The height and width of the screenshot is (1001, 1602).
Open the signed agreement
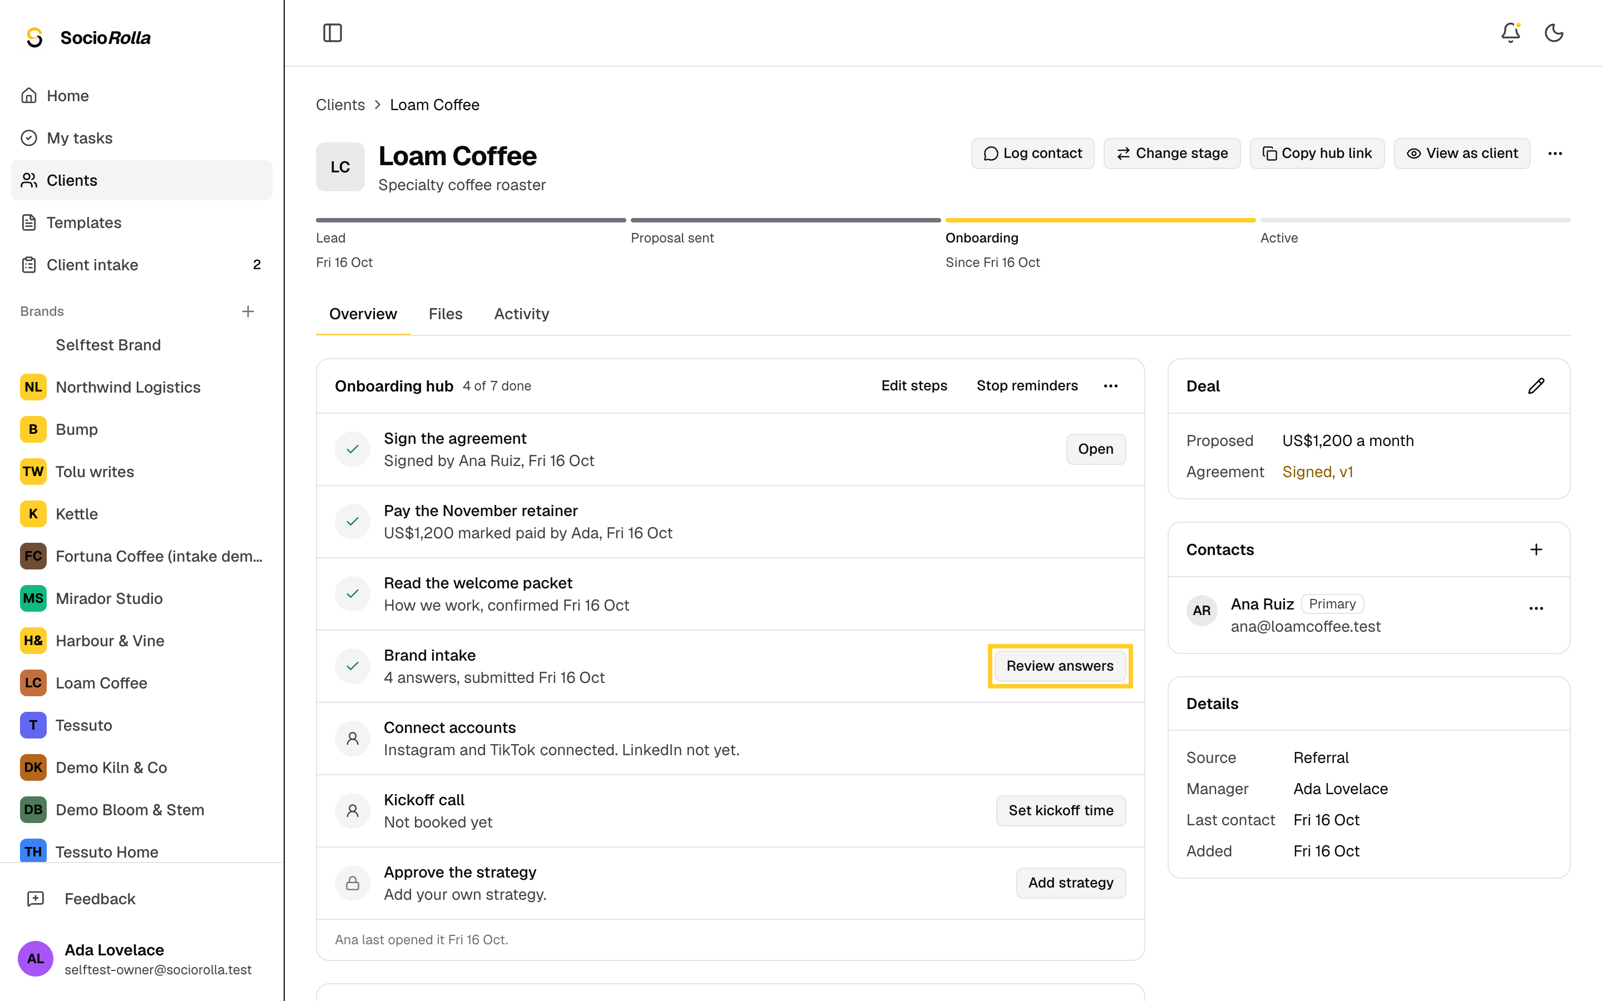click(x=1096, y=449)
